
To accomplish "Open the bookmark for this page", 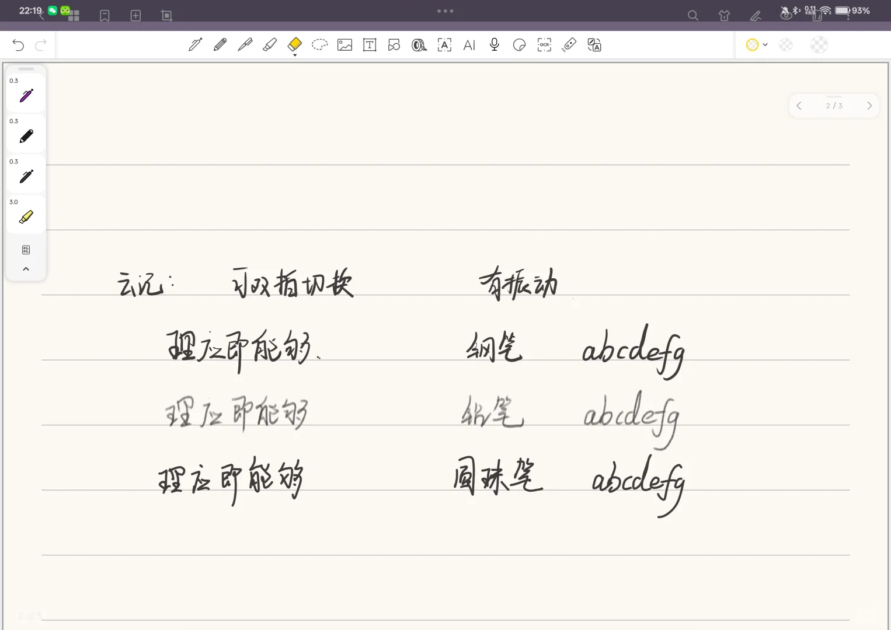I will (105, 16).
